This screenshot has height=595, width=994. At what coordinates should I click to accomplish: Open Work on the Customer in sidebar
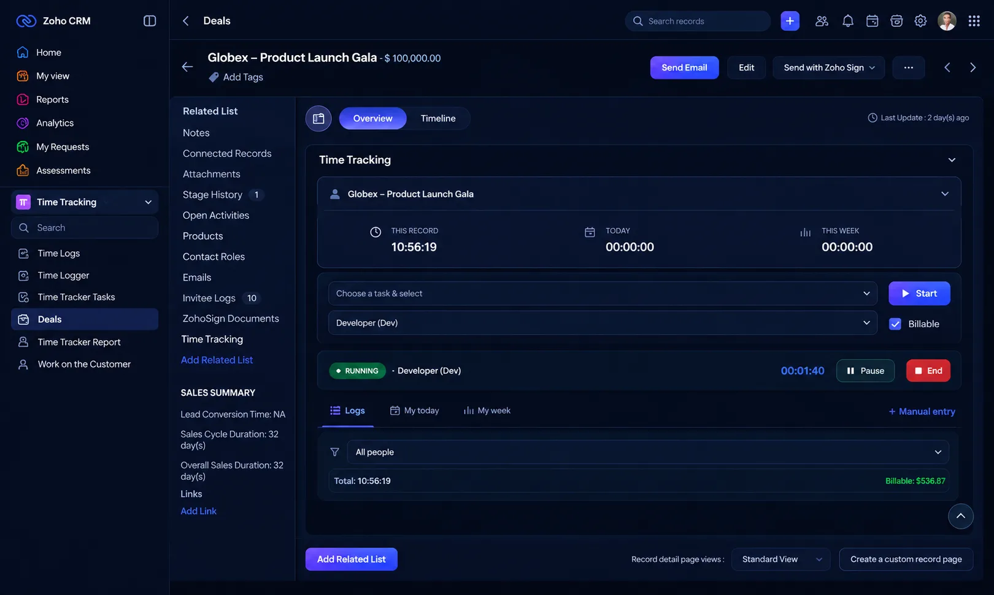pyautogui.click(x=84, y=364)
